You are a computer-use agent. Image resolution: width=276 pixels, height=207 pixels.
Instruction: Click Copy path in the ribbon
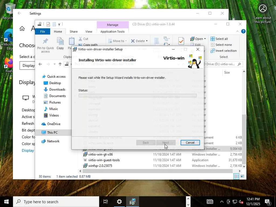tap(88, 45)
